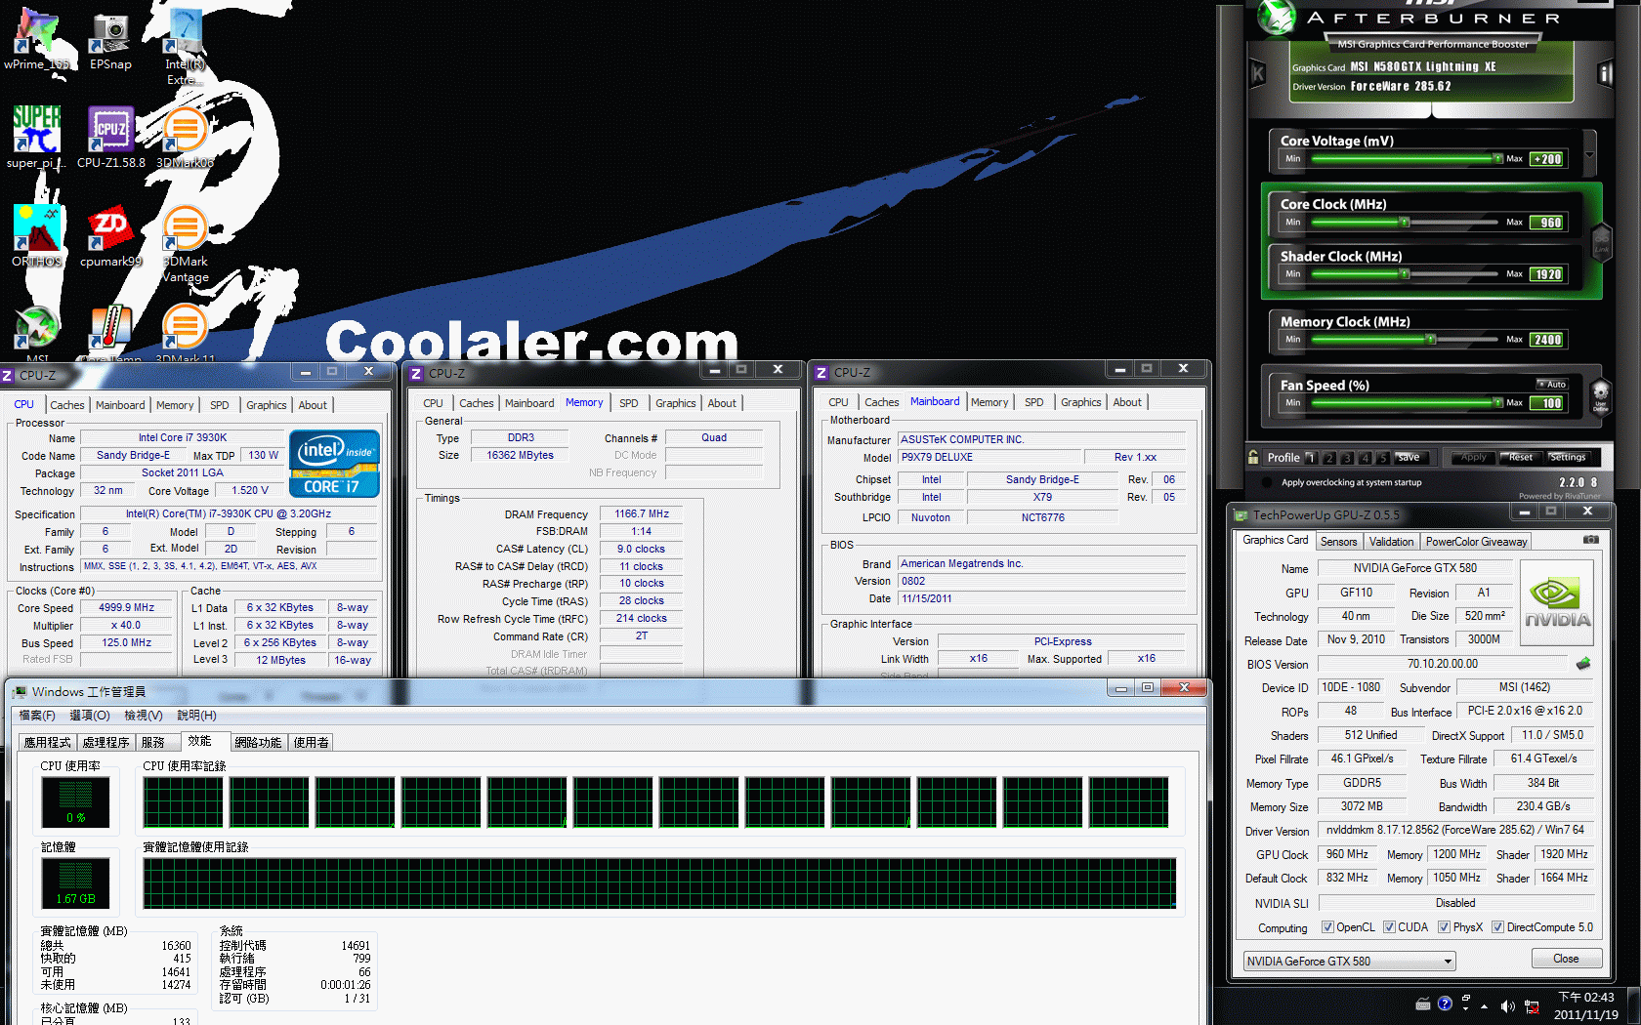Click the taskbar clock showing 02:43
1641x1025 pixels.
[1586, 1006]
